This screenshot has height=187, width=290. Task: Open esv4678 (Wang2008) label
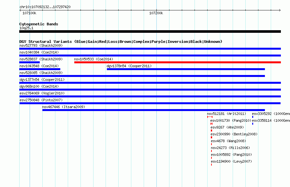[228, 141]
